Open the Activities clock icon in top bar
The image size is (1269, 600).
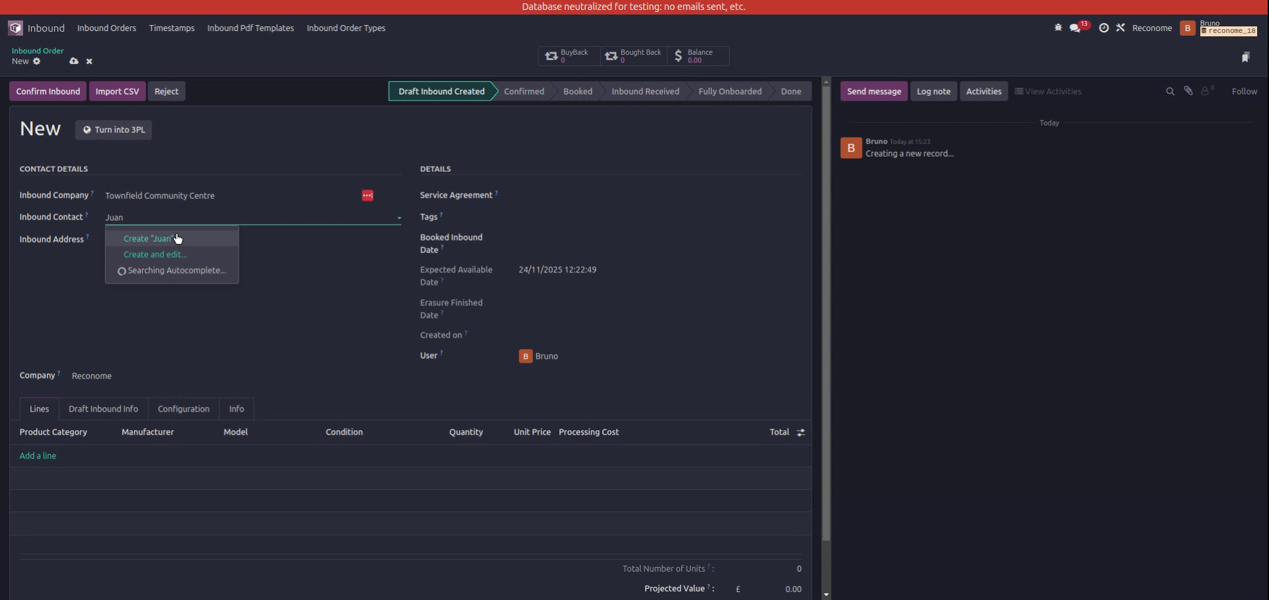click(1104, 28)
